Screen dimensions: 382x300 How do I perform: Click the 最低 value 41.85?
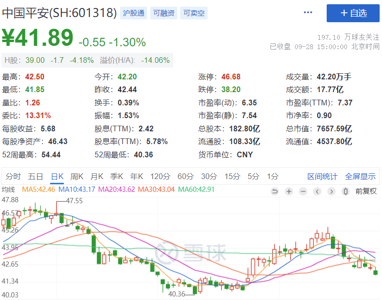tap(35, 90)
